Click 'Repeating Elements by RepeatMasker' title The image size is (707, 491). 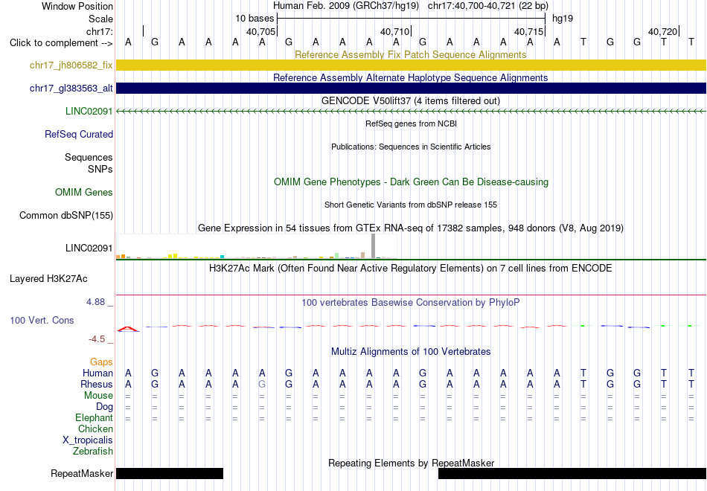pos(411,463)
